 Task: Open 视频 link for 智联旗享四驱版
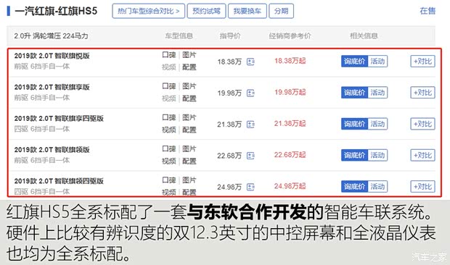coord(169,130)
